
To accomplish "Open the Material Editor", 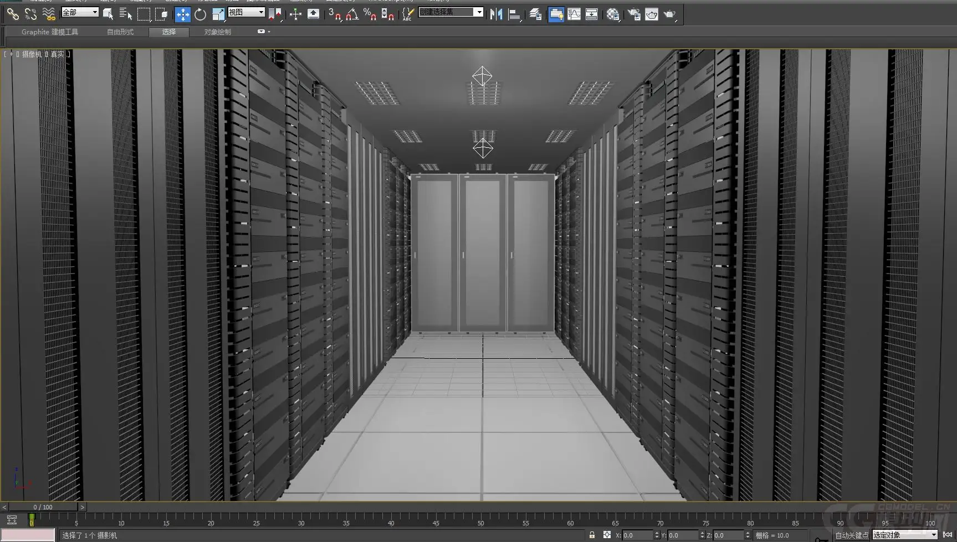I will tap(612, 14).
